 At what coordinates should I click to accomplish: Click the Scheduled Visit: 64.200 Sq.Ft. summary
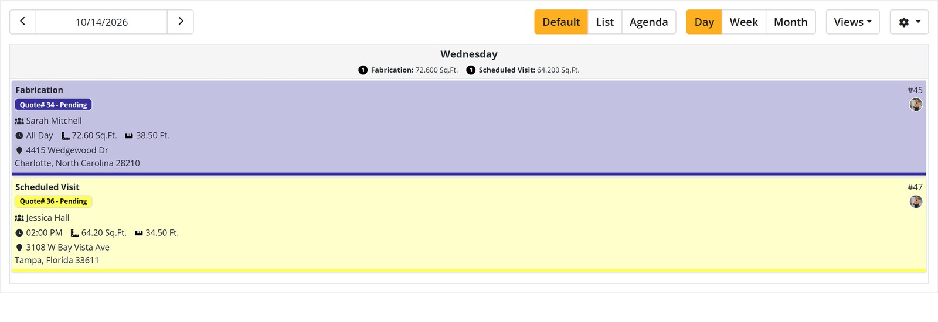point(529,70)
